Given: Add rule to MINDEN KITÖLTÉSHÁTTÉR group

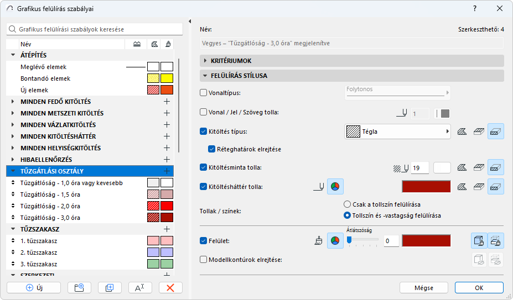Looking at the screenshot, I should pos(167,136).
